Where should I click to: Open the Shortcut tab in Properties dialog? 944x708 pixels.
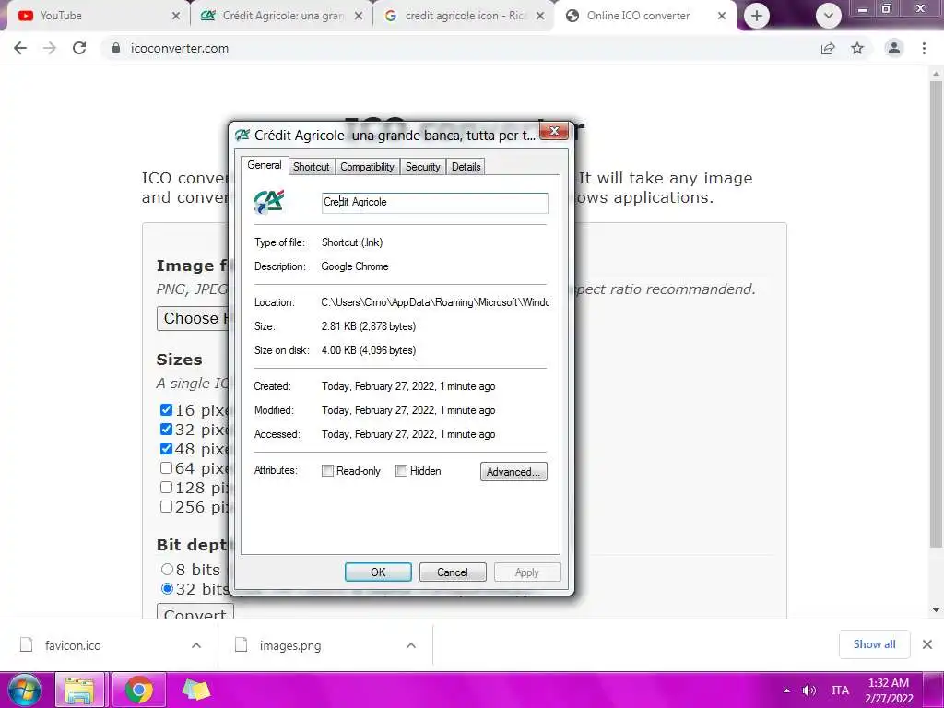click(x=311, y=167)
